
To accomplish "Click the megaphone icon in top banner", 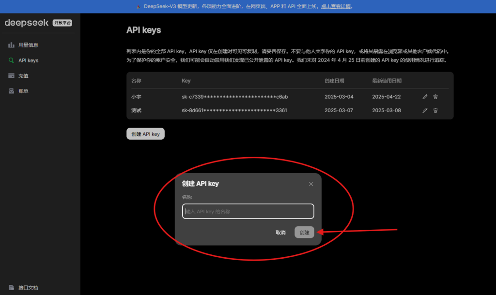I will 139,6.
